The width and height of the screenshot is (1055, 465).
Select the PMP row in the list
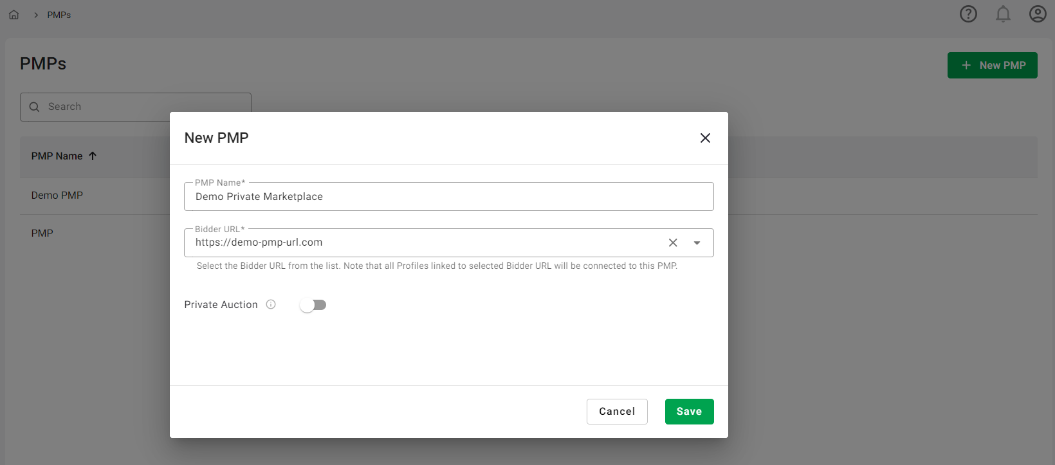(x=42, y=233)
